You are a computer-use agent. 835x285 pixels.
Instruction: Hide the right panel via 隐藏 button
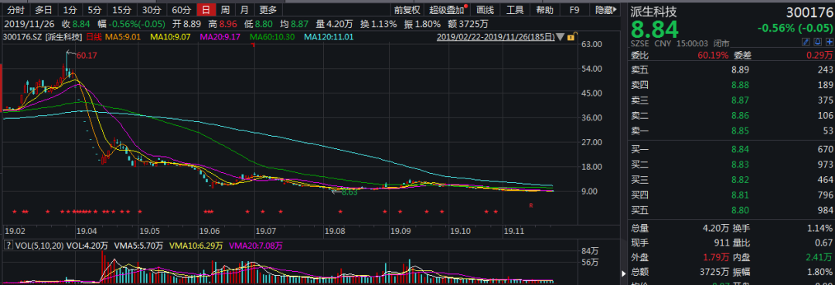click(x=605, y=9)
